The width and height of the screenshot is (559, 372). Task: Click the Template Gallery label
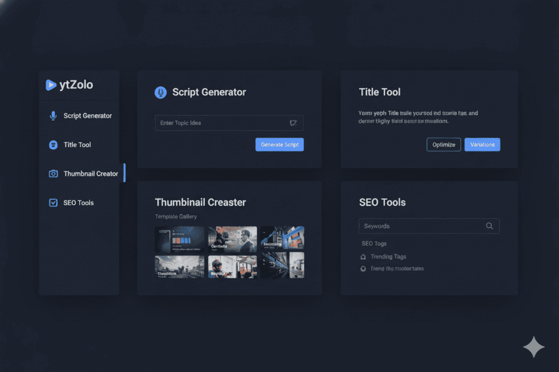pos(176,217)
